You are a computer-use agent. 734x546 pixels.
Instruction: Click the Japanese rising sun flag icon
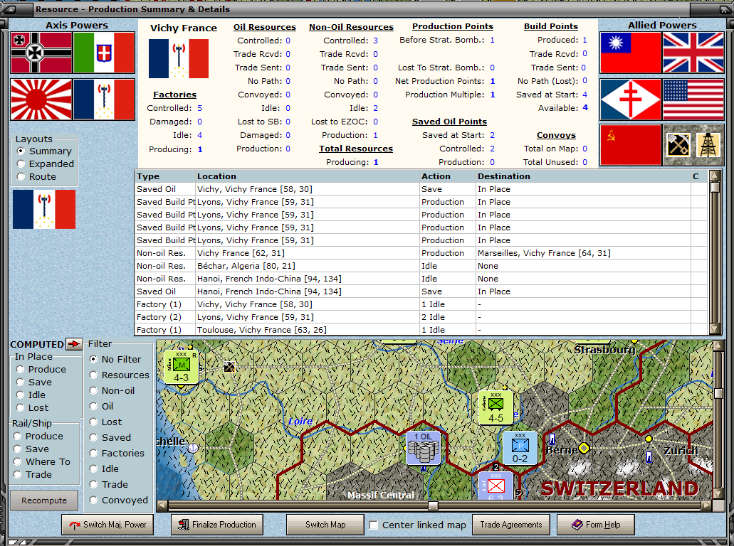coord(41,100)
